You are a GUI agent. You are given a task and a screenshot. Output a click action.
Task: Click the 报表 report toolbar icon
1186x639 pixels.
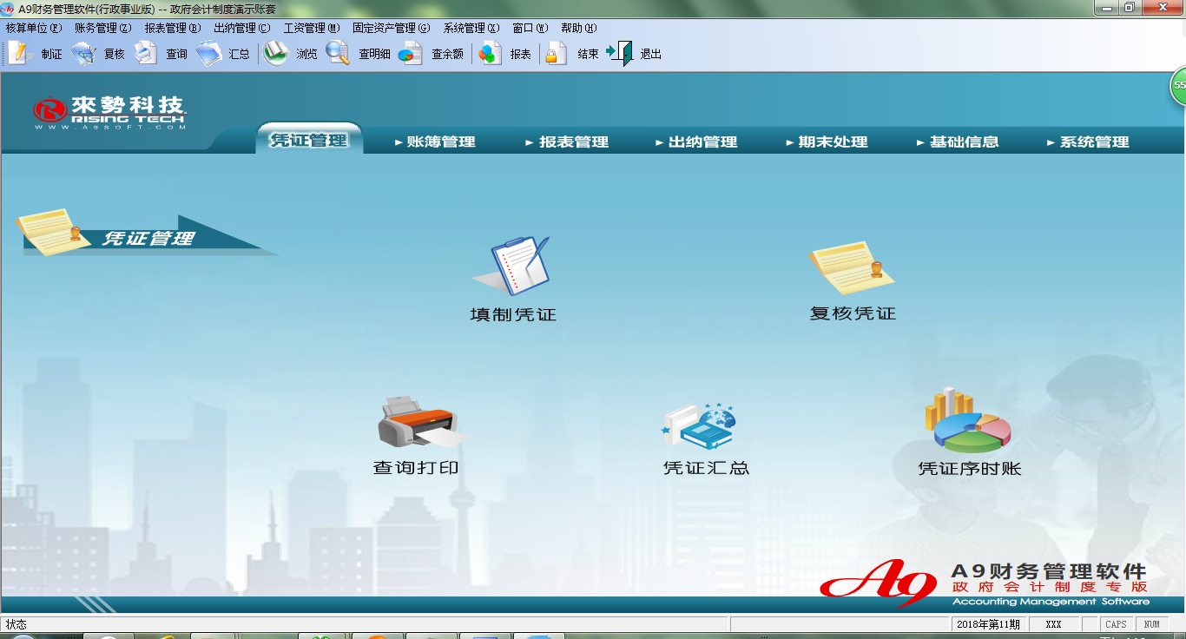[491, 53]
